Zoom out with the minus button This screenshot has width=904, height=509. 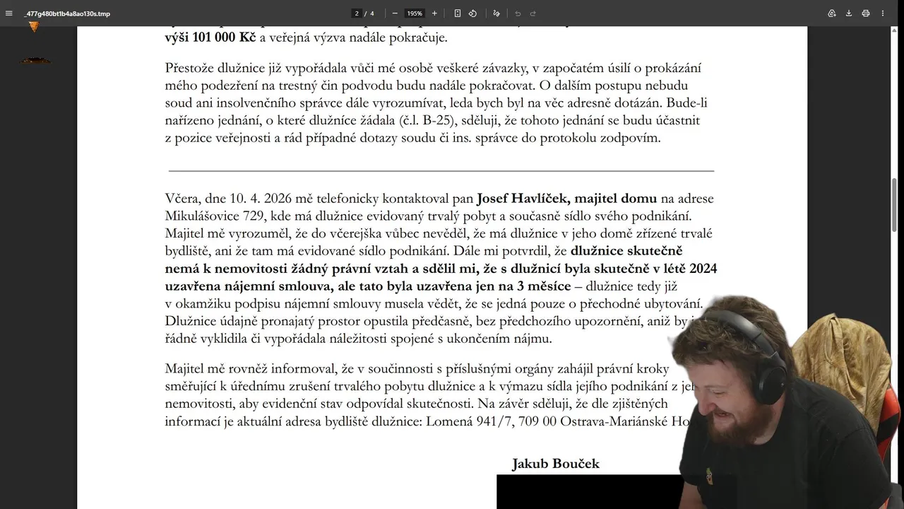point(395,13)
